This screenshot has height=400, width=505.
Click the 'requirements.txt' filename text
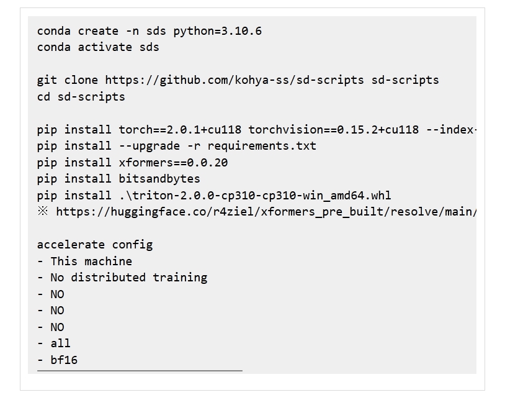(261, 146)
